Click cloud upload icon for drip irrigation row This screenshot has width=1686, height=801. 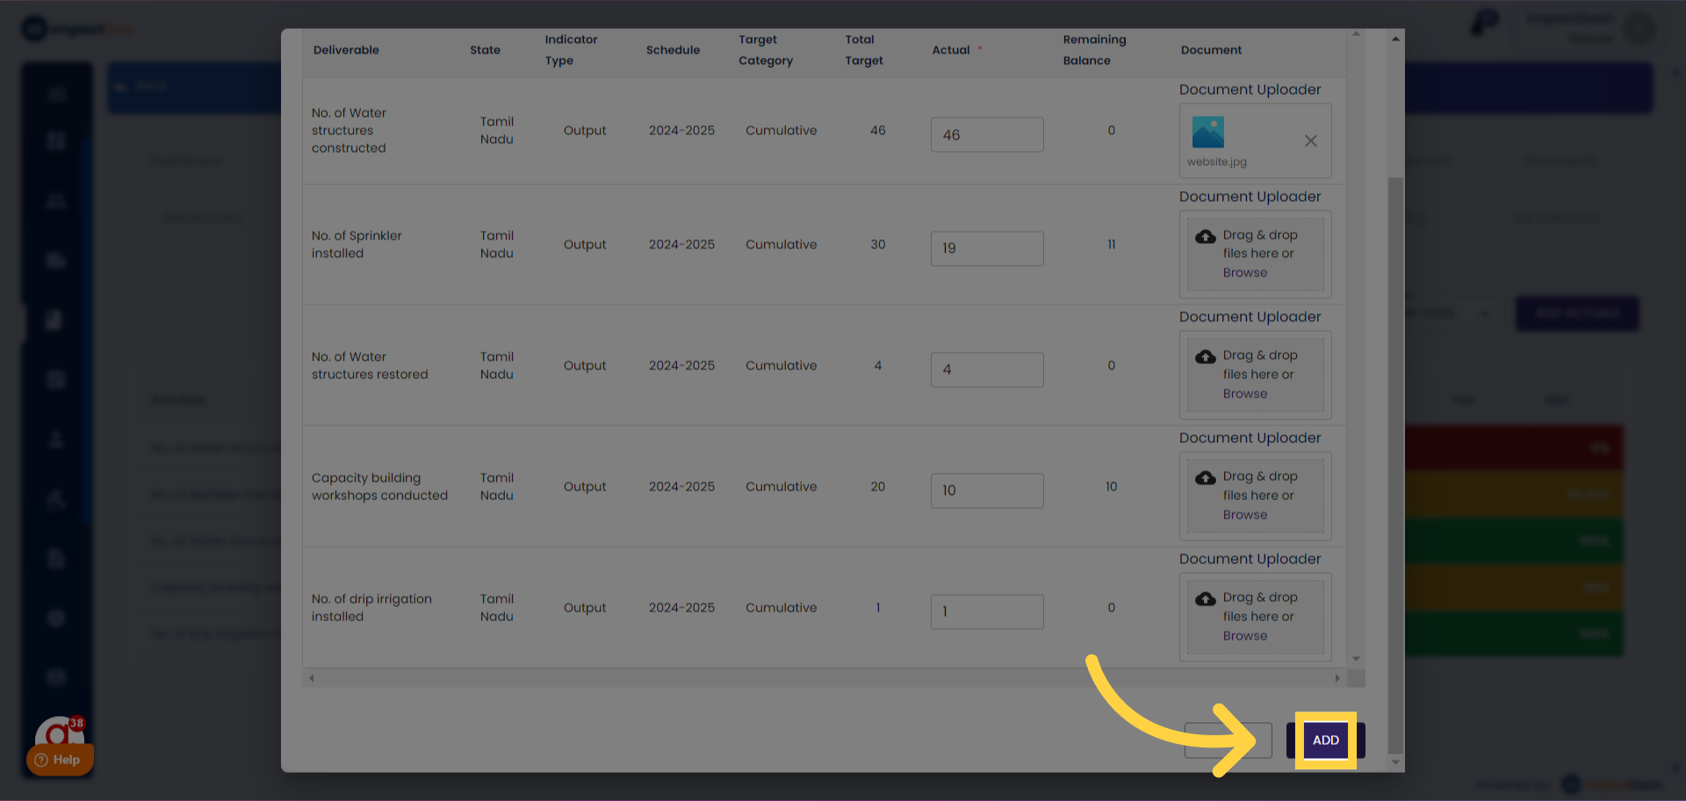[x=1206, y=598]
